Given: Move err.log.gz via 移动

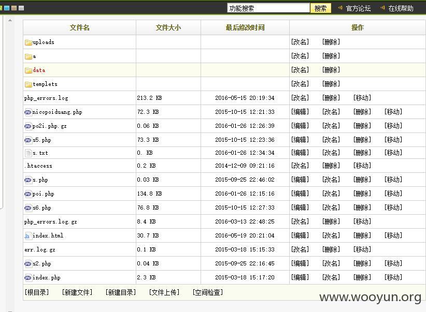Looking at the screenshot, I should tap(362, 249).
